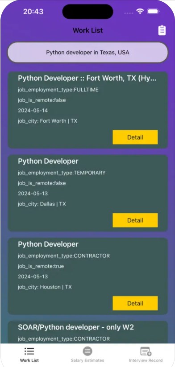Select the Work List tab label
The height and width of the screenshot is (367, 175).
tap(29, 360)
